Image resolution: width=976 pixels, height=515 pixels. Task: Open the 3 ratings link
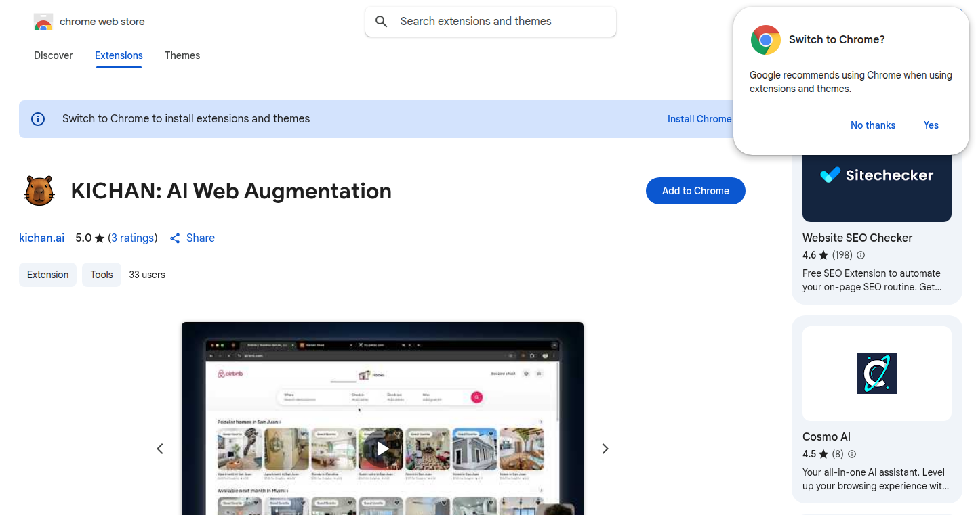(x=133, y=238)
